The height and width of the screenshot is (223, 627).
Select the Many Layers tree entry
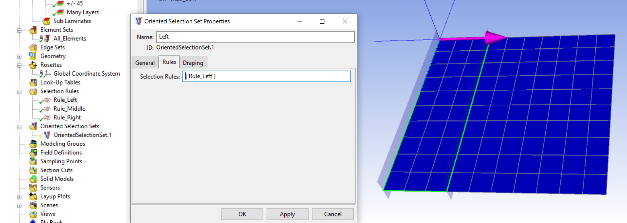(x=83, y=12)
